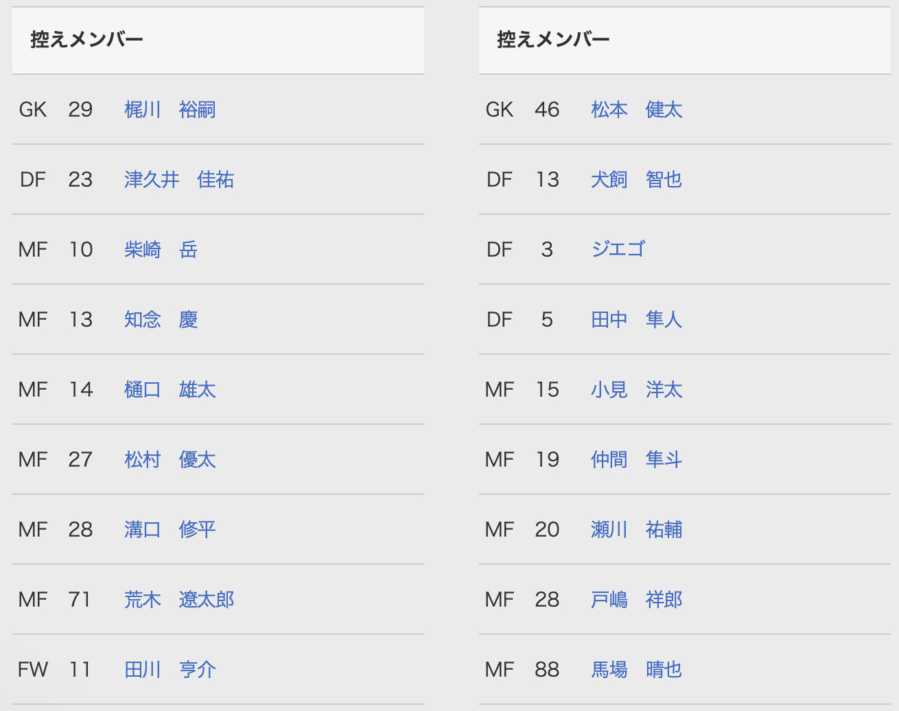The height and width of the screenshot is (711, 899).
Task: Select player 荒木 遼太郎
Action: 179,600
